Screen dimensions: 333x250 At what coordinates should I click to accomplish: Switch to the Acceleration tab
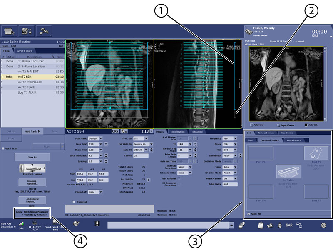tap(178, 131)
